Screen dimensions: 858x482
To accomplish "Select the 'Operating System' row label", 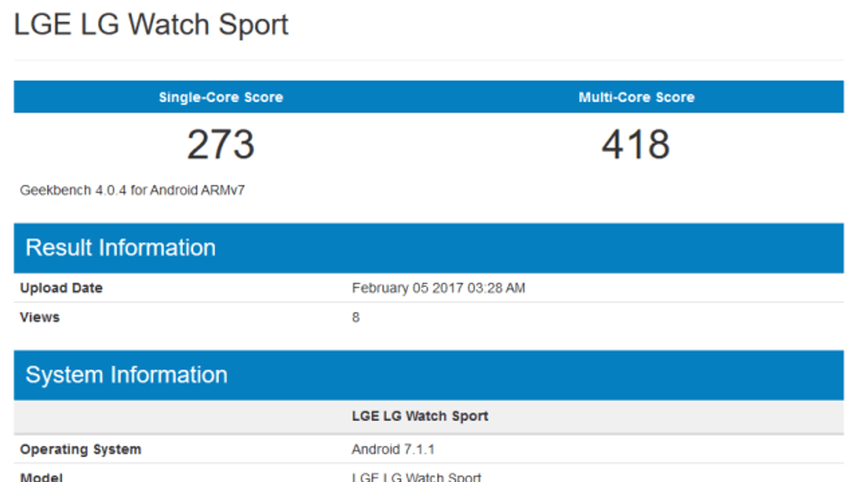I will tap(80, 449).
